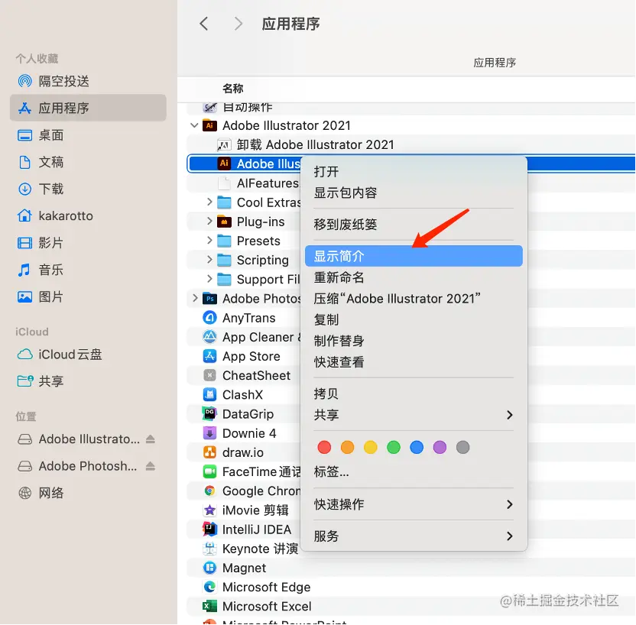Open the 快速操作 submenu arrow
636x625 pixels.
point(510,504)
